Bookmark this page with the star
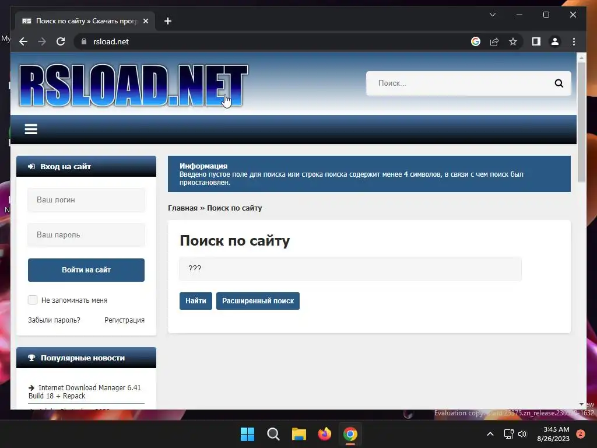This screenshot has height=448, width=597. pos(513,41)
